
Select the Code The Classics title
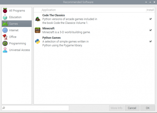pos(53,15)
